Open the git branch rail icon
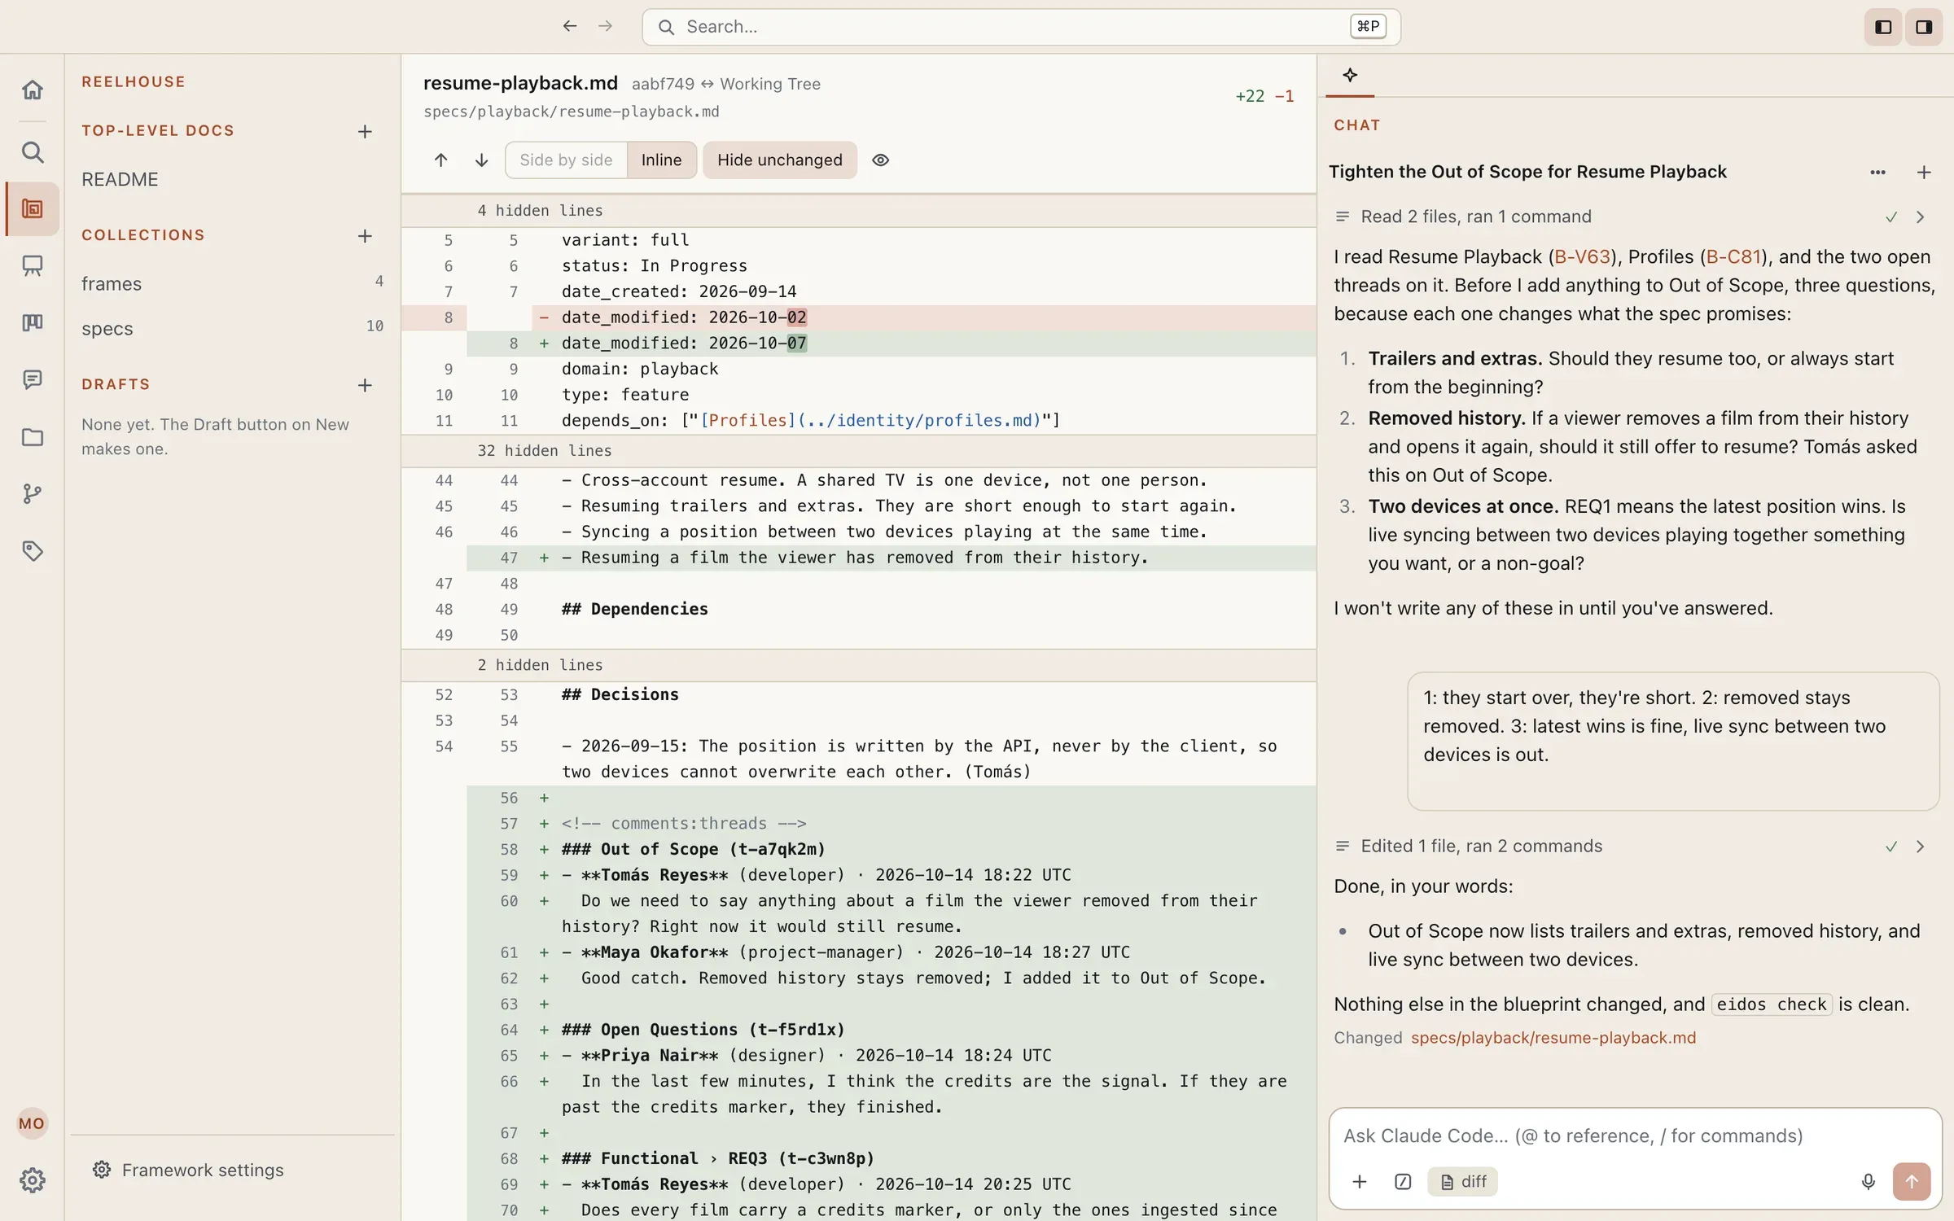Viewport: 1954px width, 1221px height. pos(33,493)
